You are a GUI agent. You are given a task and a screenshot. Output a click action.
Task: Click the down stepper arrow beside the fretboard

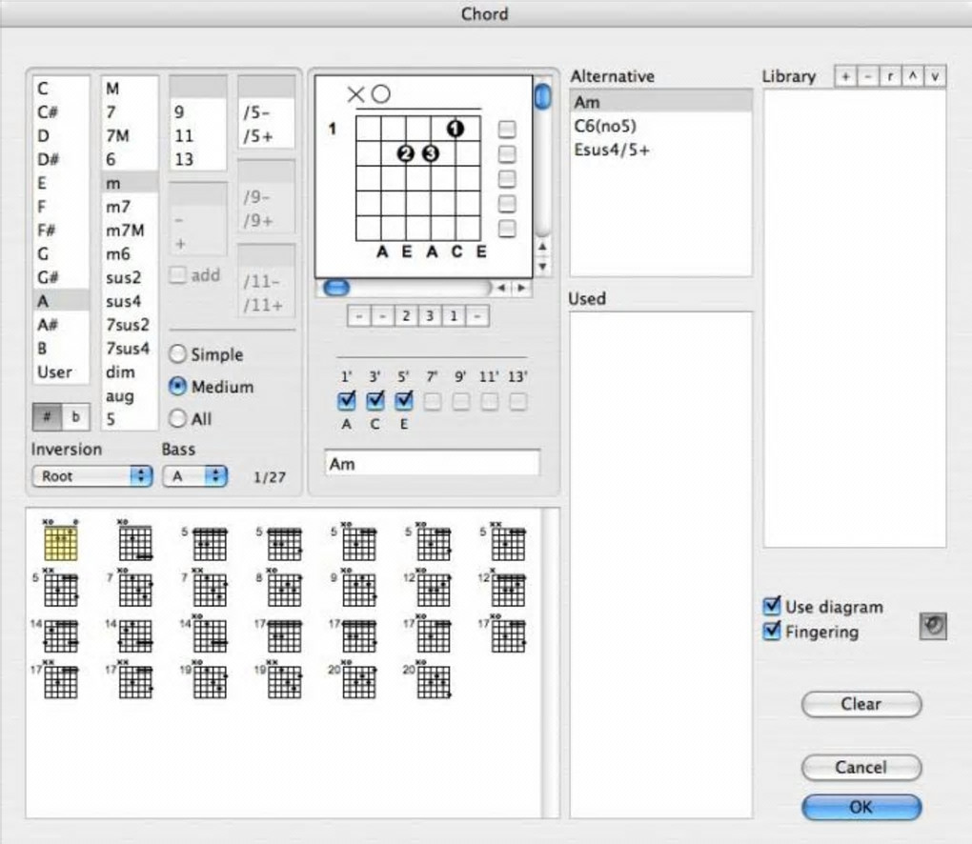543,267
